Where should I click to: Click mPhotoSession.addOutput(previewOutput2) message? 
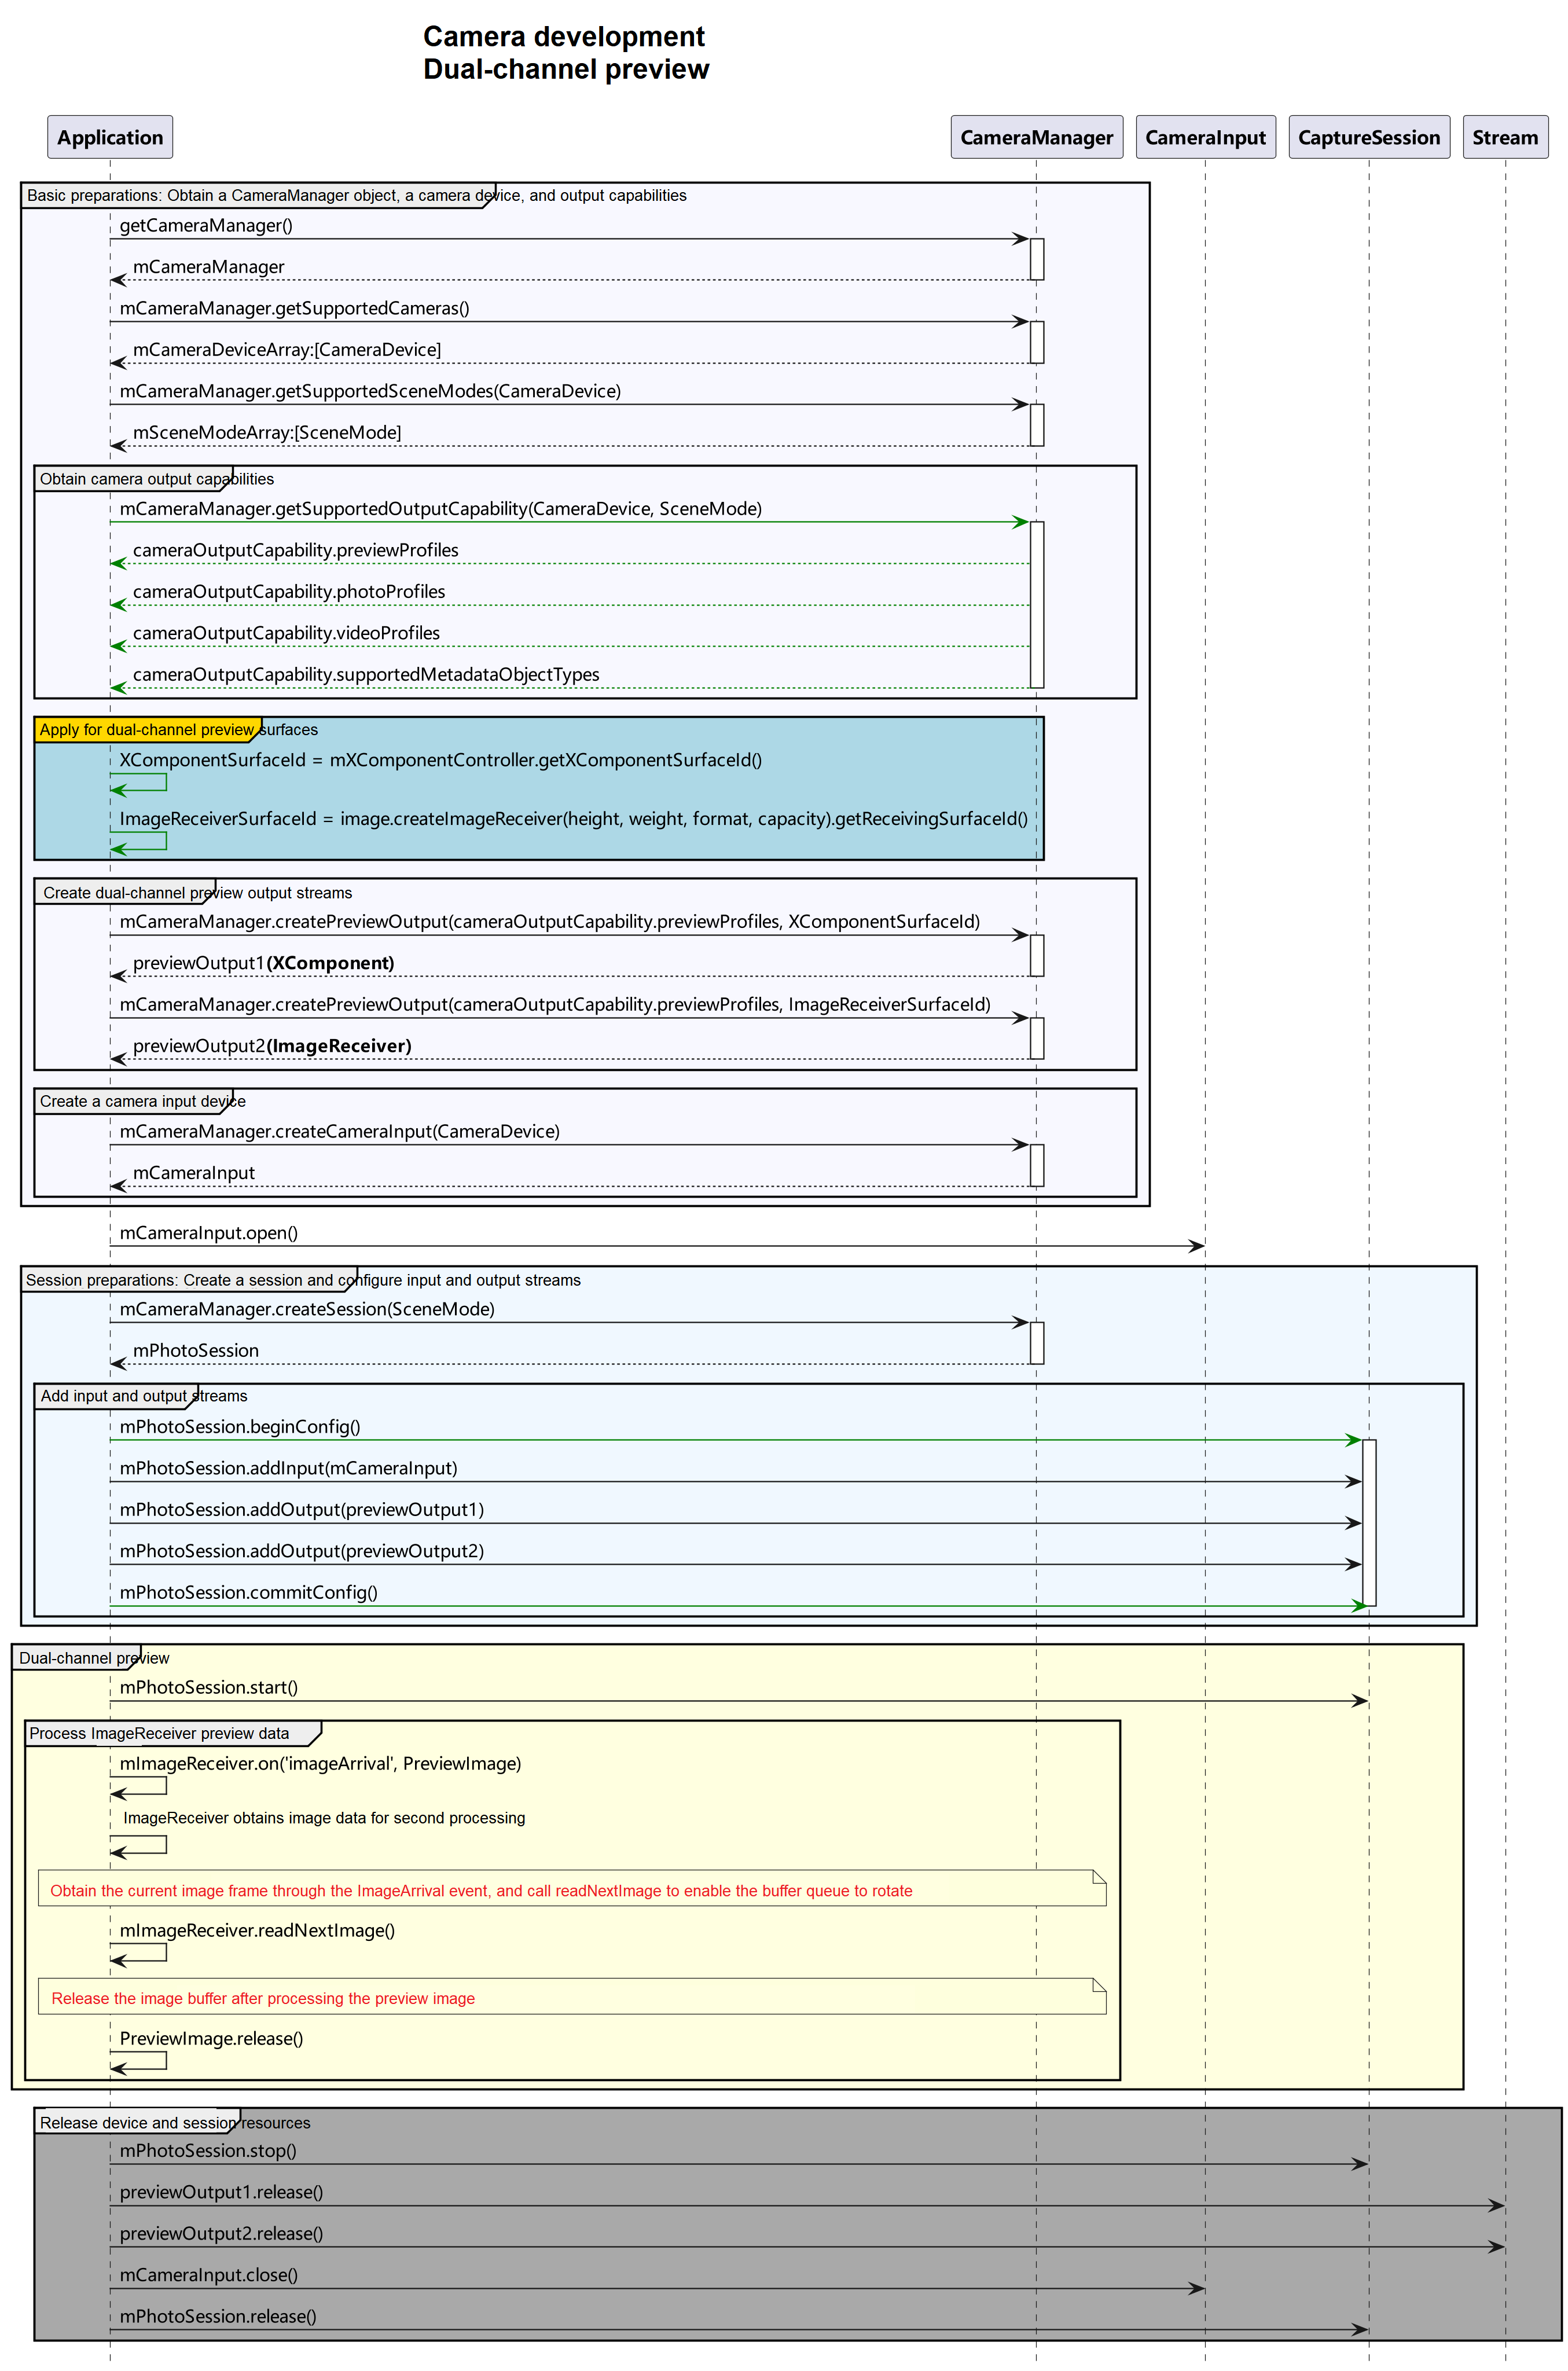tap(301, 1552)
